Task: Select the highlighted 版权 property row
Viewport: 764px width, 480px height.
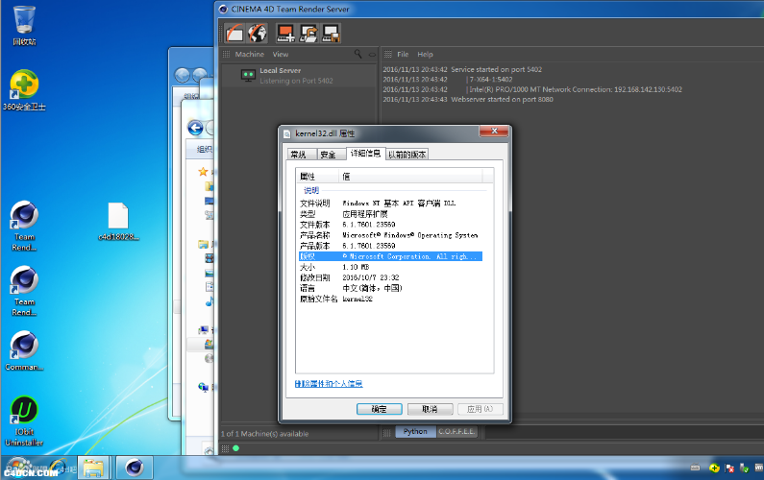Action: [x=390, y=256]
